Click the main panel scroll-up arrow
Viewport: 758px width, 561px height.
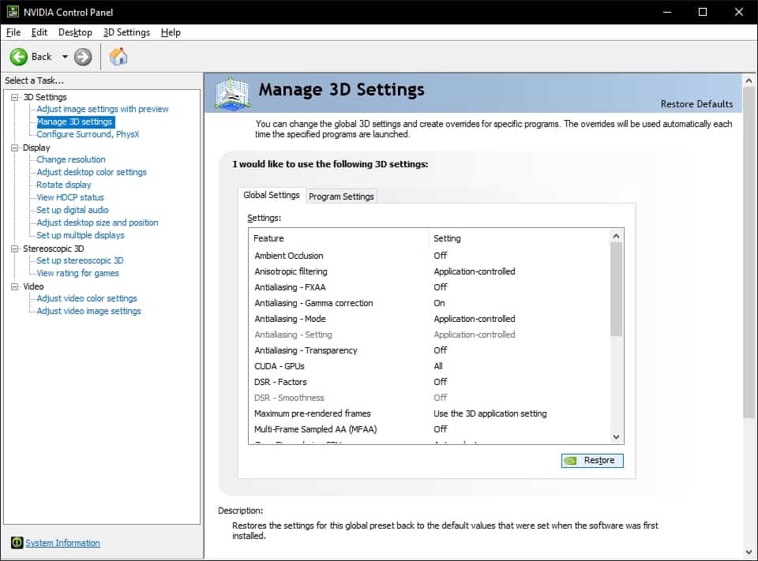coord(749,81)
